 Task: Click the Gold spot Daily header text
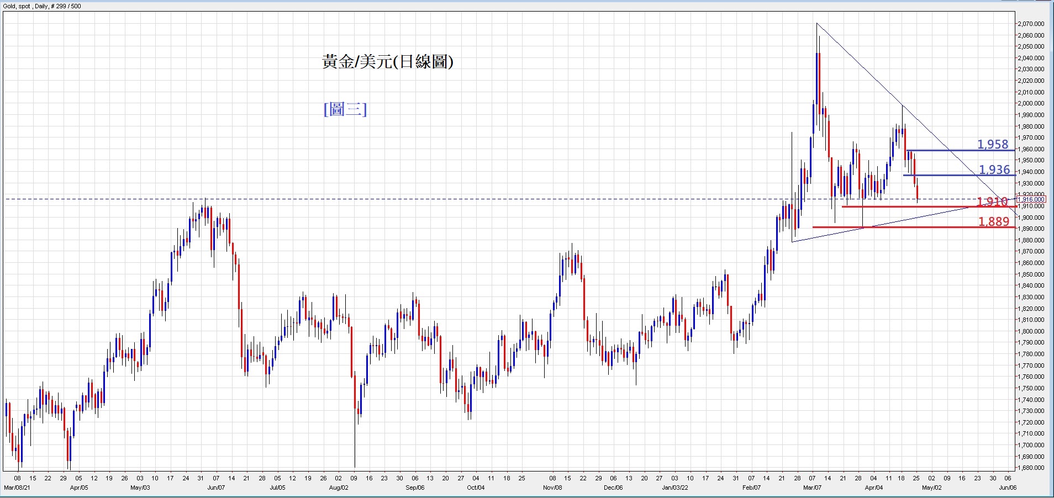pos(42,6)
